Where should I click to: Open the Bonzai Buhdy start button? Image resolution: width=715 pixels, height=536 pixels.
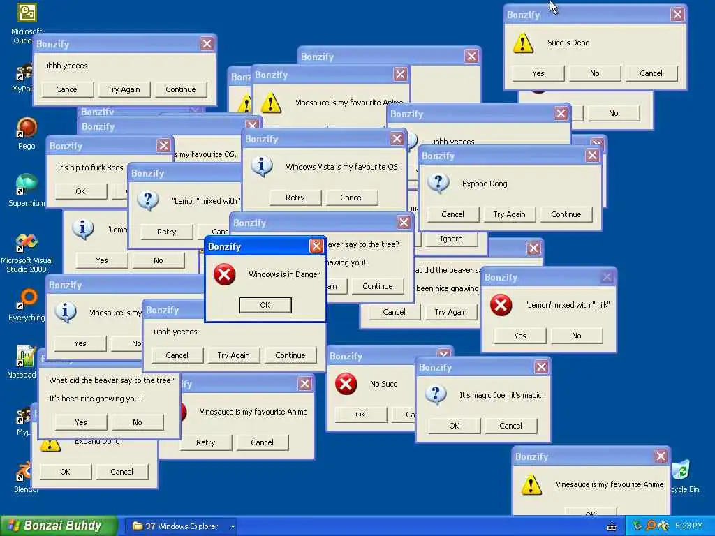59,526
